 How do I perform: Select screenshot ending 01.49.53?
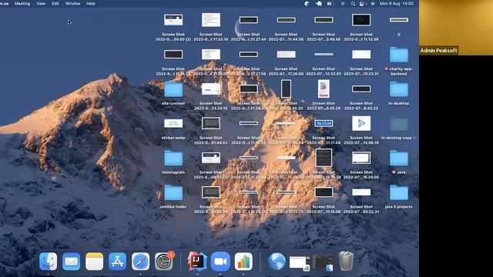211,123
